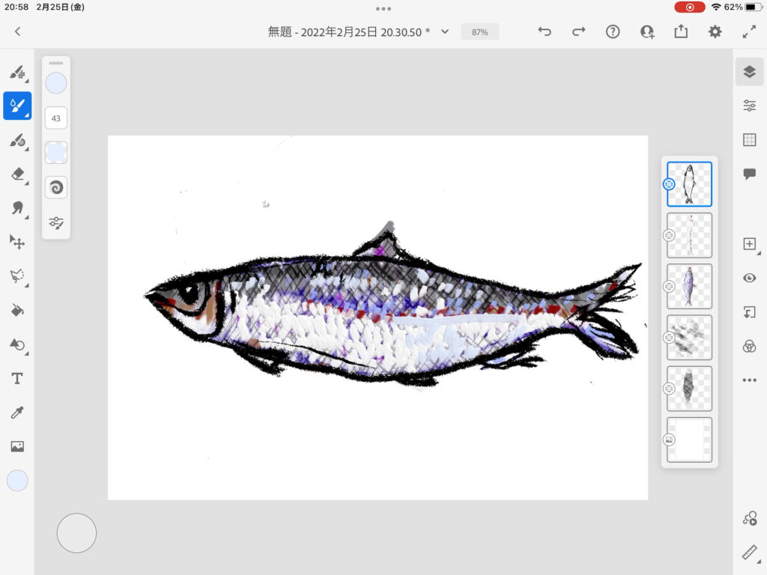Tap the light blue brush color swatch
The image size is (767, 575).
[x=56, y=83]
